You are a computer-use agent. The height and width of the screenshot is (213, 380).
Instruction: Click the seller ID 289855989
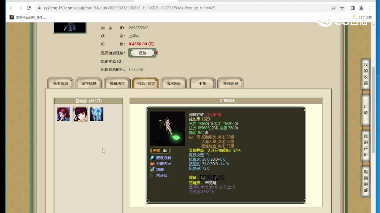[139, 28]
